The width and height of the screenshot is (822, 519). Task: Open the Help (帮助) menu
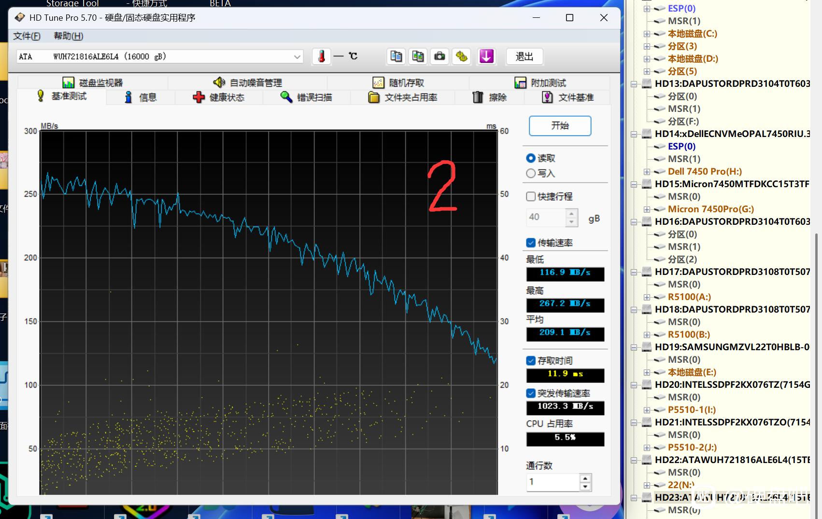[x=69, y=36]
